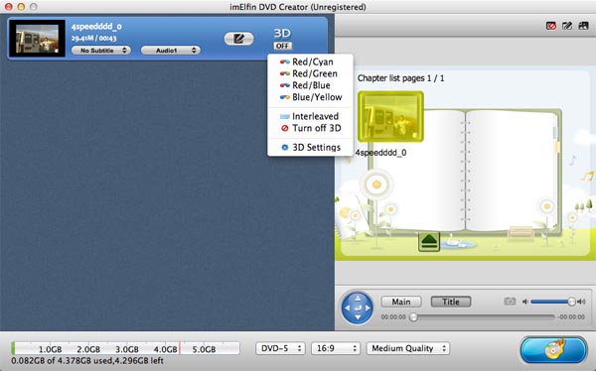This screenshot has width=596, height=371.
Task: Click the window title text
Action: (x=298, y=7)
